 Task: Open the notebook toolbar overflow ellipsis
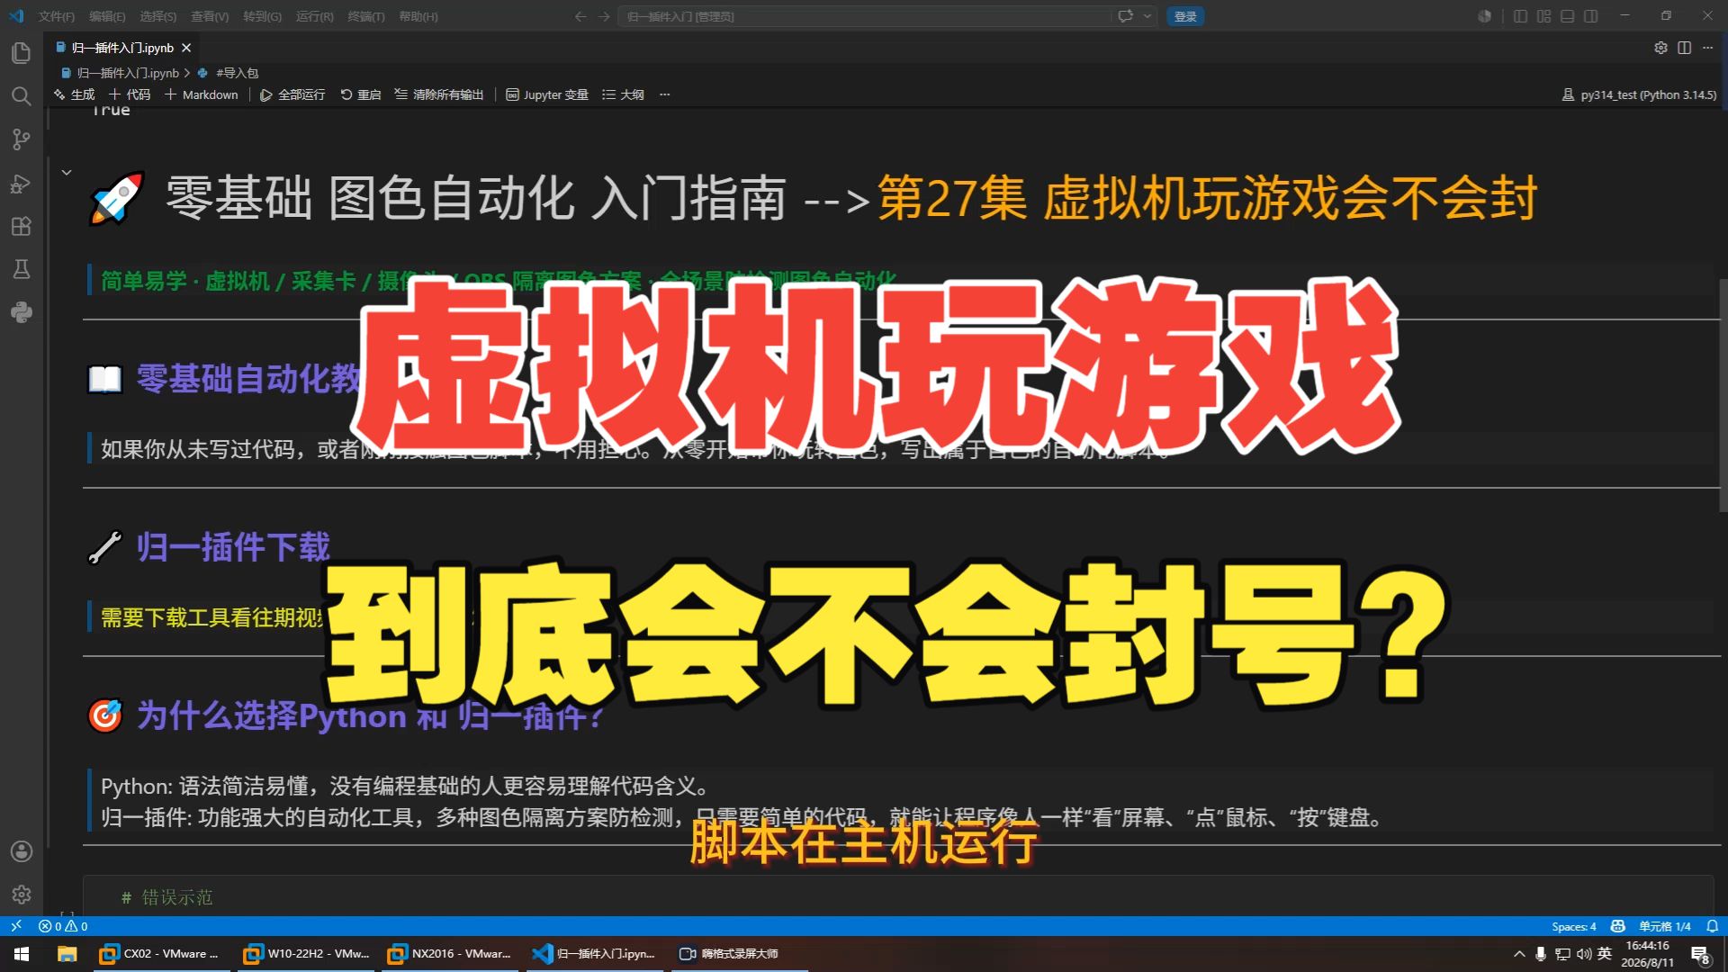(664, 94)
